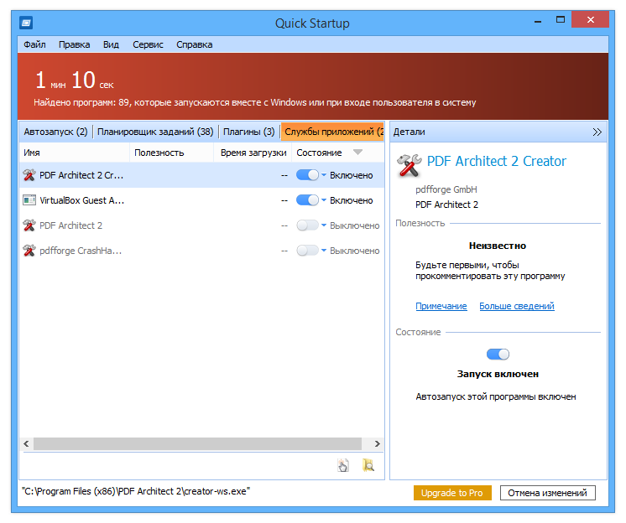Click the PDF Architect 2 row icon
Image resolution: width=626 pixels, height=523 pixels.
29,225
